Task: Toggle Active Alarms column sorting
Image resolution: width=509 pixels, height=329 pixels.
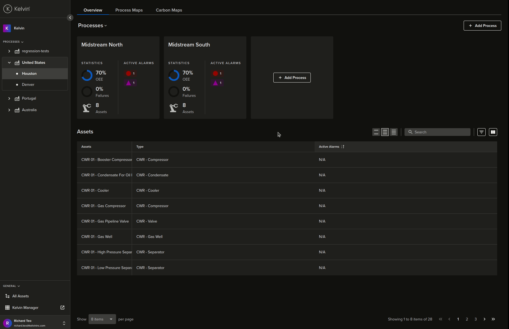Action: point(343,147)
